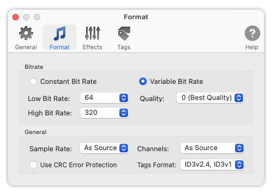Click the Low Bit Rate stepper arrows
The width and height of the screenshot is (272, 195).
pos(124,98)
